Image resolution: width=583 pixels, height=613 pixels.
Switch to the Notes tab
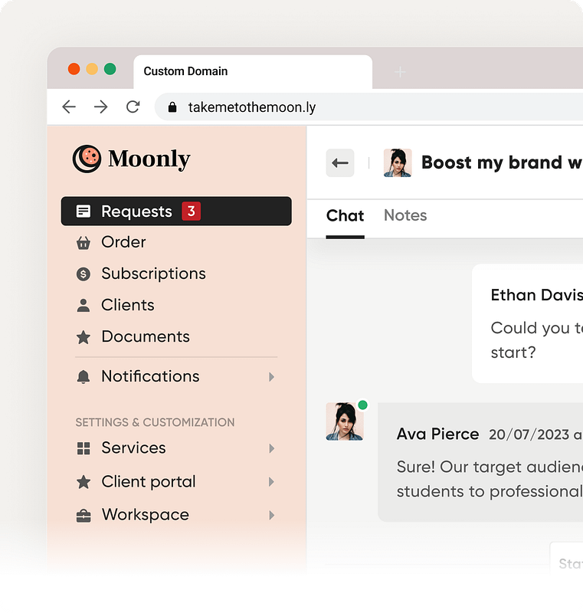405,215
